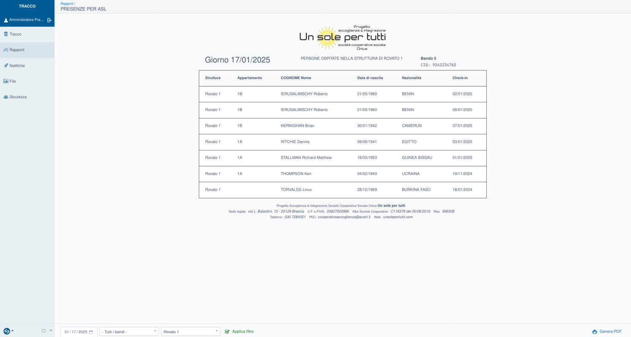This screenshot has height=337, width=631.
Task: Select the THOMPSON Ken name cell
Action: click(x=296, y=174)
